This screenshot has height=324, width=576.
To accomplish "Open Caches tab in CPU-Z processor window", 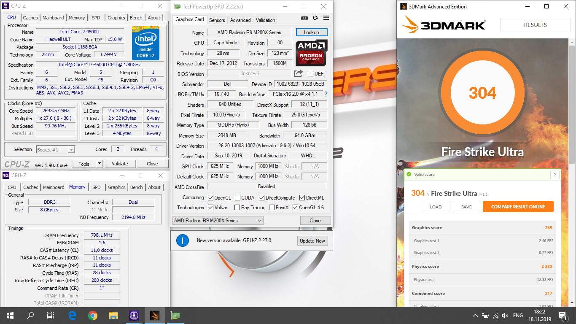I will pos(30,18).
